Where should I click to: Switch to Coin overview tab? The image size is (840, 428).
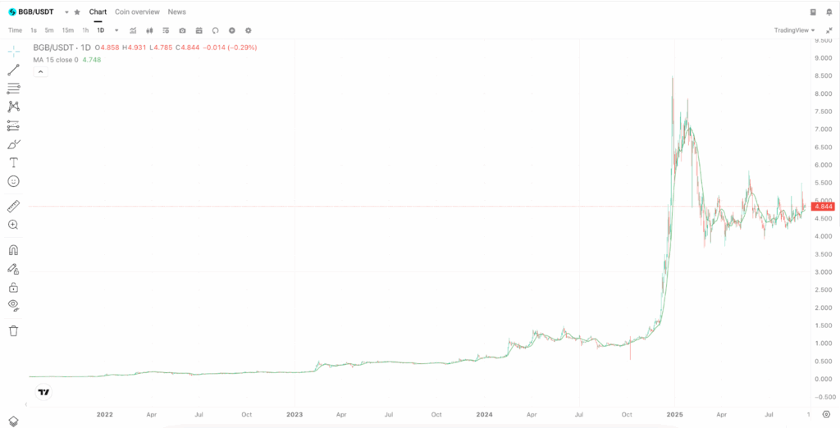pos(137,12)
